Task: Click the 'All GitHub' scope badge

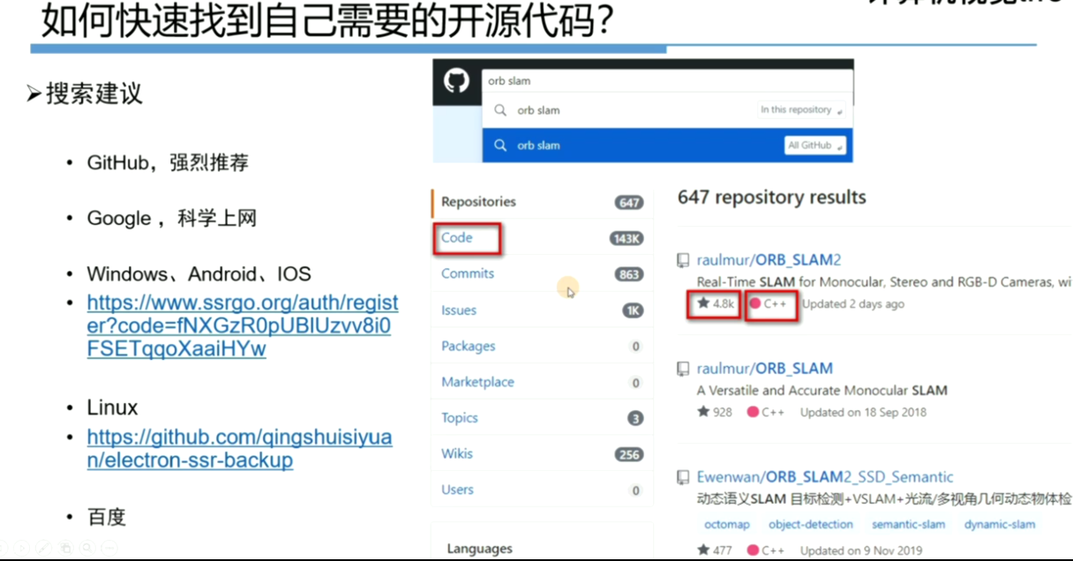Action: pyautogui.click(x=814, y=146)
